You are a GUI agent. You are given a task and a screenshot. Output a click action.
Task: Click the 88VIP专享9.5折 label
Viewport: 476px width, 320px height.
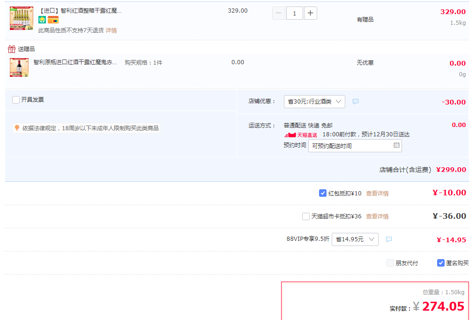(308, 239)
